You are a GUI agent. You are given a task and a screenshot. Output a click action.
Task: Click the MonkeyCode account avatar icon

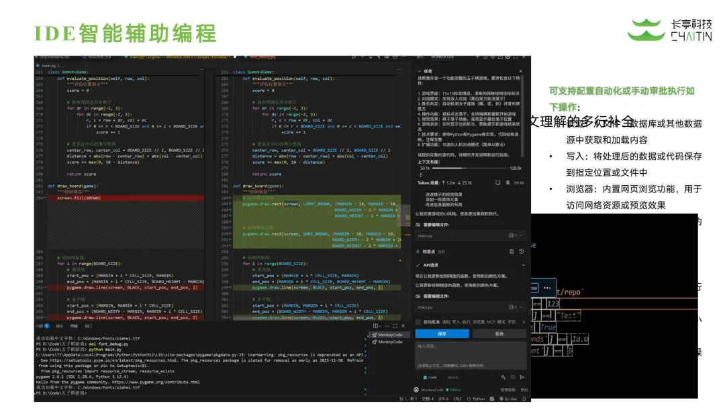tap(416, 390)
